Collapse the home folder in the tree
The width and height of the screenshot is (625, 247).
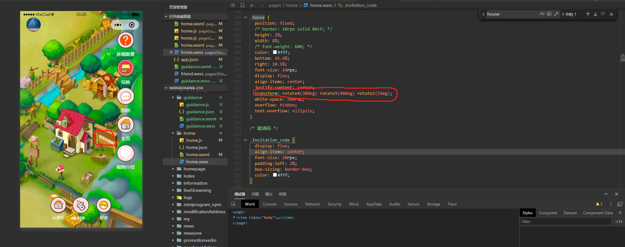click(173, 133)
